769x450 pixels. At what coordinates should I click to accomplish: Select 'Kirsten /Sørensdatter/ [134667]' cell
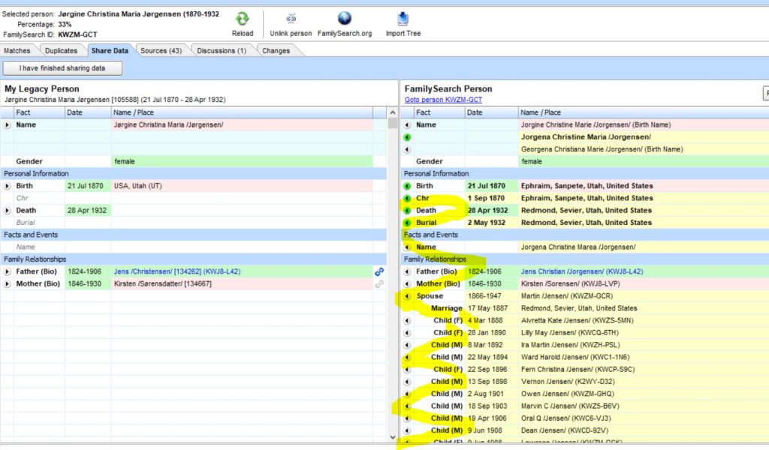click(242, 284)
